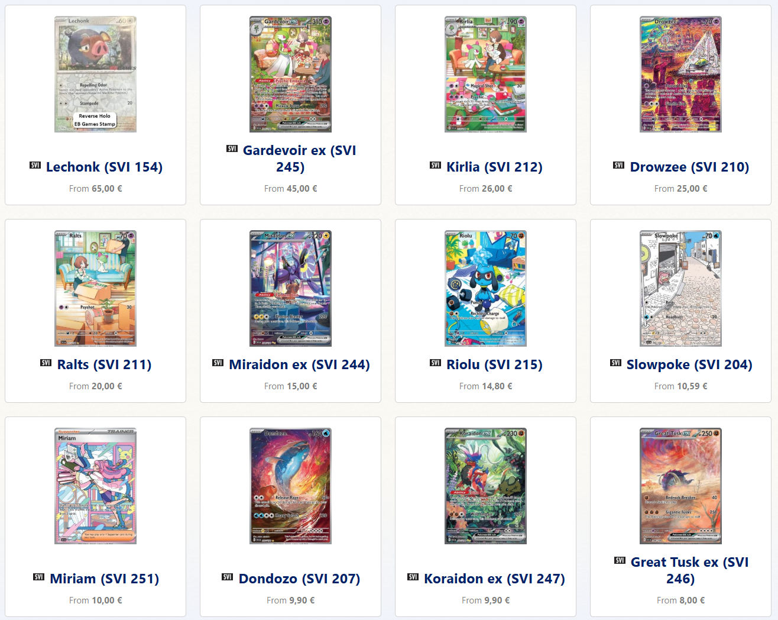View the Dondozo card thumbnail
The image size is (778, 620).
290,486
